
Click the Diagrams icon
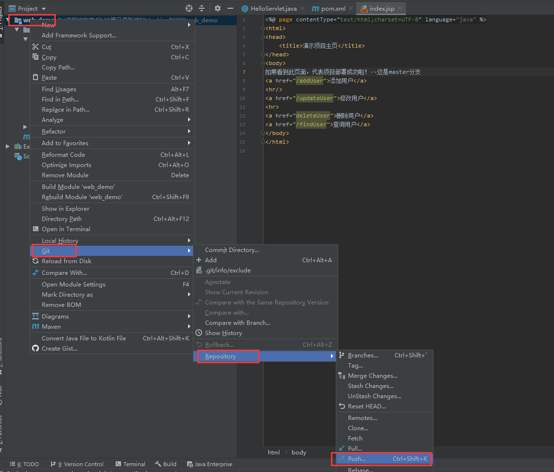[x=35, y=316]
